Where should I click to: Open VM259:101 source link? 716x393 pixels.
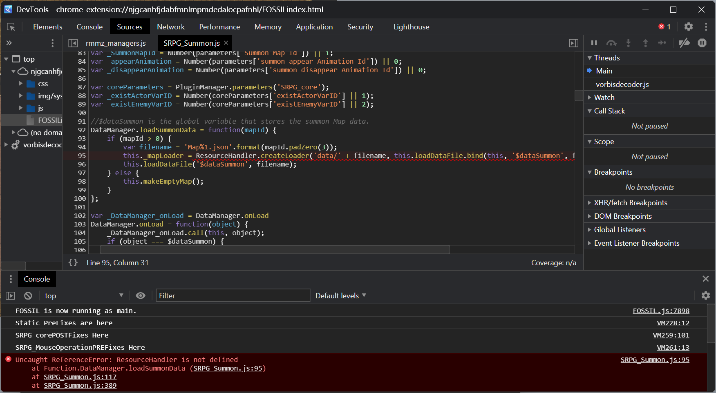[x=671, y=335]
